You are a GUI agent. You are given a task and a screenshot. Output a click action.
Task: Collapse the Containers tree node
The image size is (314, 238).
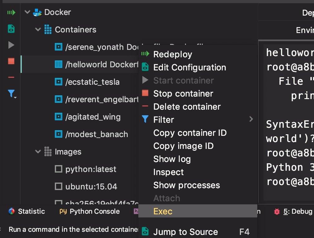click(38, 29)
